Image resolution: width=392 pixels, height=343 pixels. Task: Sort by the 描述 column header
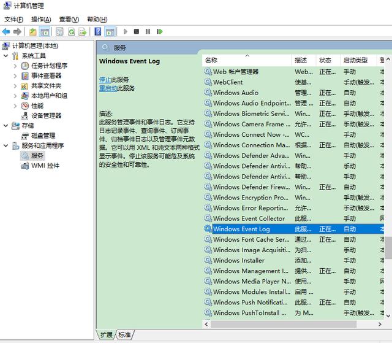[304, 60]
